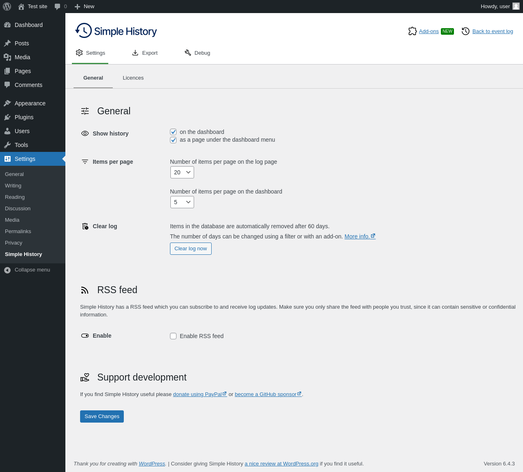Screen dimensions: 523x472
Task: Go to Permalinks in Settings submenu
Action: tap(18, 232)
